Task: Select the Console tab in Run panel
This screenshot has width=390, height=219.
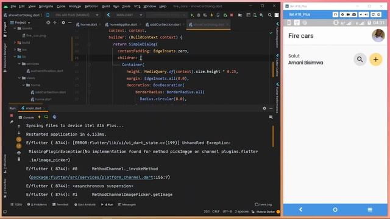Action: coord(26,117)
